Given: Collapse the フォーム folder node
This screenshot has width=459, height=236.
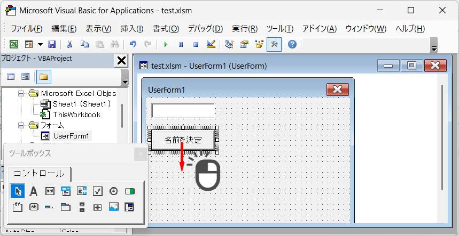Looking at the screenshot, I should click(21, 125).
